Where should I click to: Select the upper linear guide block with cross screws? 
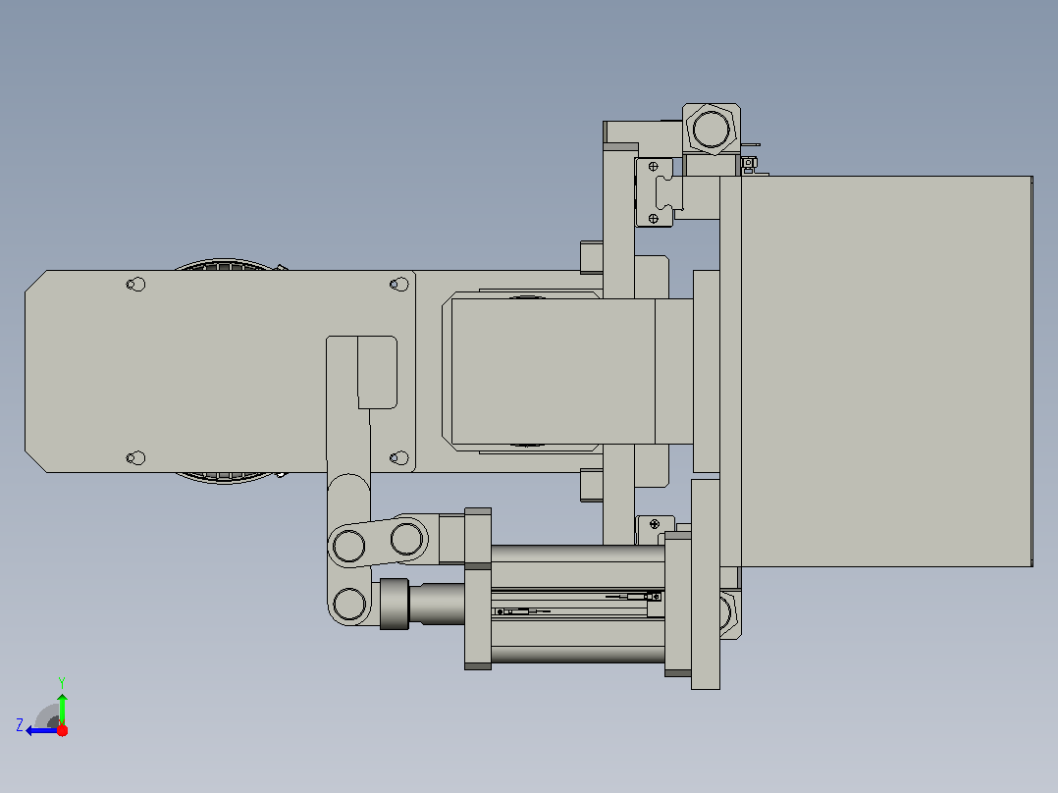click(x=655, y=192)
